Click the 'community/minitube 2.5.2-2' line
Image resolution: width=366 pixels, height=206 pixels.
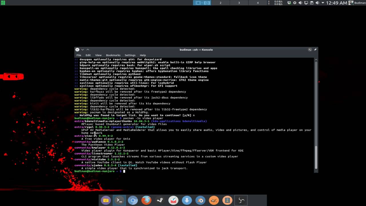pyautogui.click(x=97, y=159)
